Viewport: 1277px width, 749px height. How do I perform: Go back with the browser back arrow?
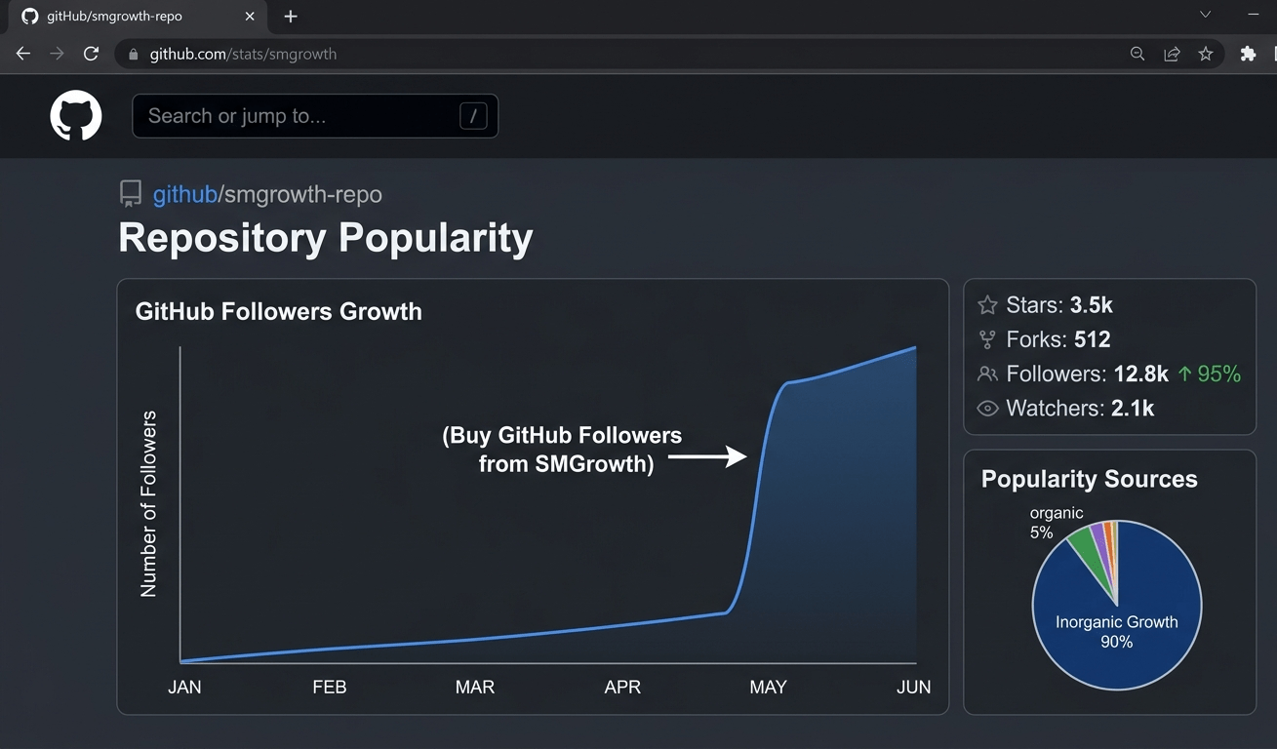point(23,54)
